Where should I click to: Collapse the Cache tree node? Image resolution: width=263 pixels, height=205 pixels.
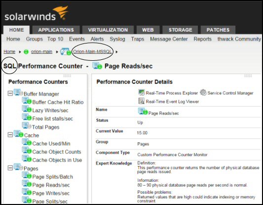click(10, 135)
